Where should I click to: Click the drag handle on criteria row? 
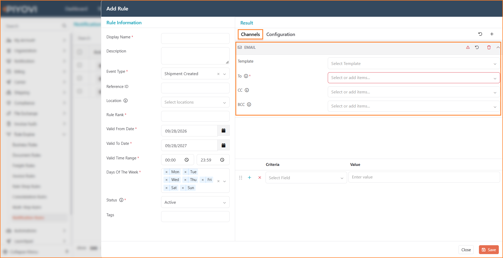point(241,178)
